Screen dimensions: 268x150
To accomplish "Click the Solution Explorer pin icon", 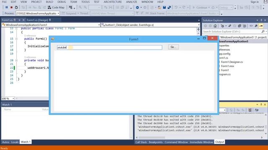I will click(x=261, y=20).
